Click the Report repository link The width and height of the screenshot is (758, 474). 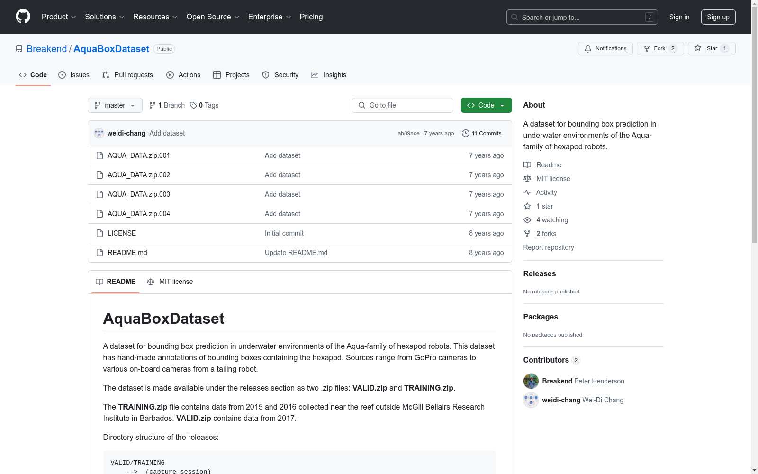(x=549, y=247)
